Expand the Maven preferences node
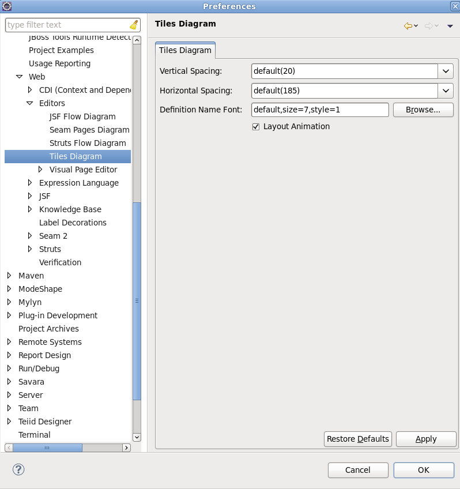460x489 pixels. [9, 276]
